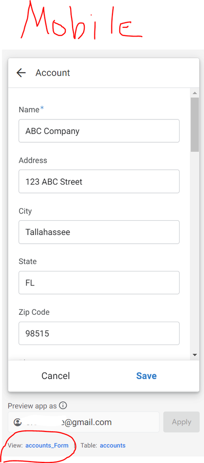This screenshot has height=463, width=204.
Task: Click the Account form title text
Action: (53, 73)
